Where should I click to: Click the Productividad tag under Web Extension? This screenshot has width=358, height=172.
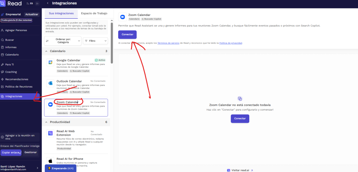point(64,149)
